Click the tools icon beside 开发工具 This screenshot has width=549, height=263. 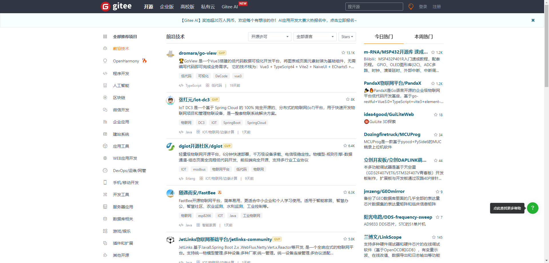coord(105,195)
